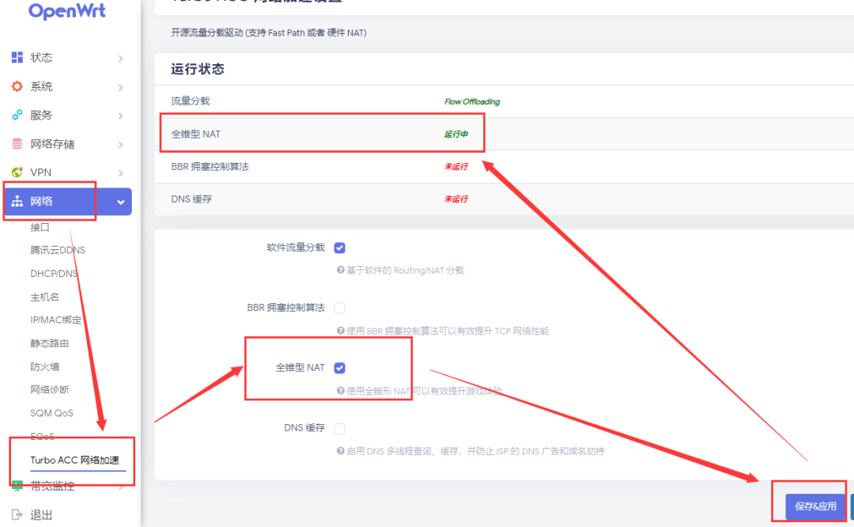Enable the BBR 拥塞控制算法 checkbox
This screenshot has height=527, width=854.
pyautogui.click(x=340, y=308)
